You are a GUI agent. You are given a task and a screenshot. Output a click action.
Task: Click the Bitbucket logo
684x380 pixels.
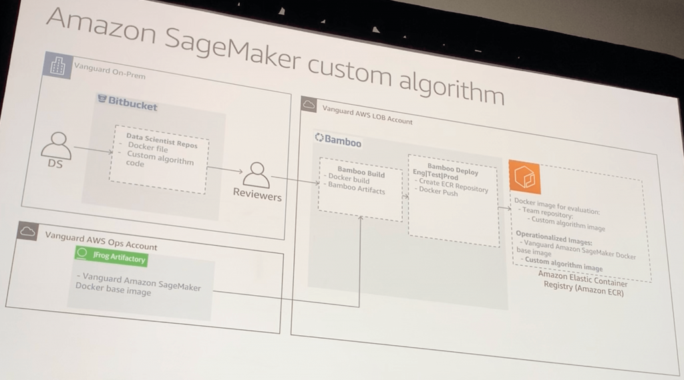[128, 103]
